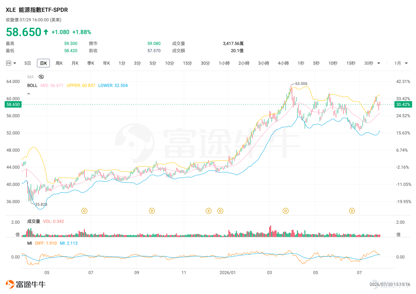Image resolution: width=416 pixels, height=294 pixels.
Task: Click the MI: 2.113 reading
Action: click(x=69, y=243)
